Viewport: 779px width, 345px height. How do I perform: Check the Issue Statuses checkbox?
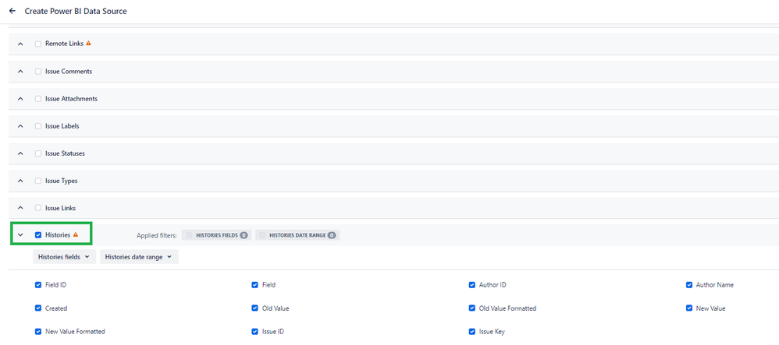point(38,153)
